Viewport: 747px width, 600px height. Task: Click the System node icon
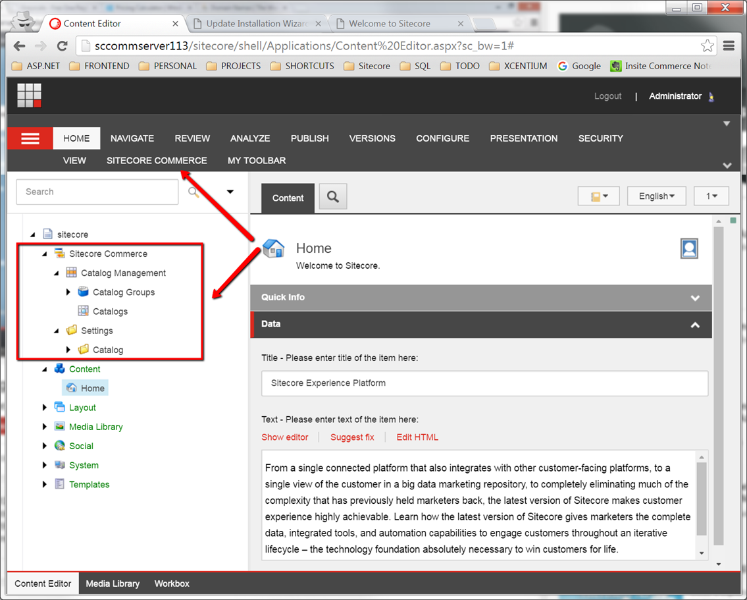[x=59, y=465]
